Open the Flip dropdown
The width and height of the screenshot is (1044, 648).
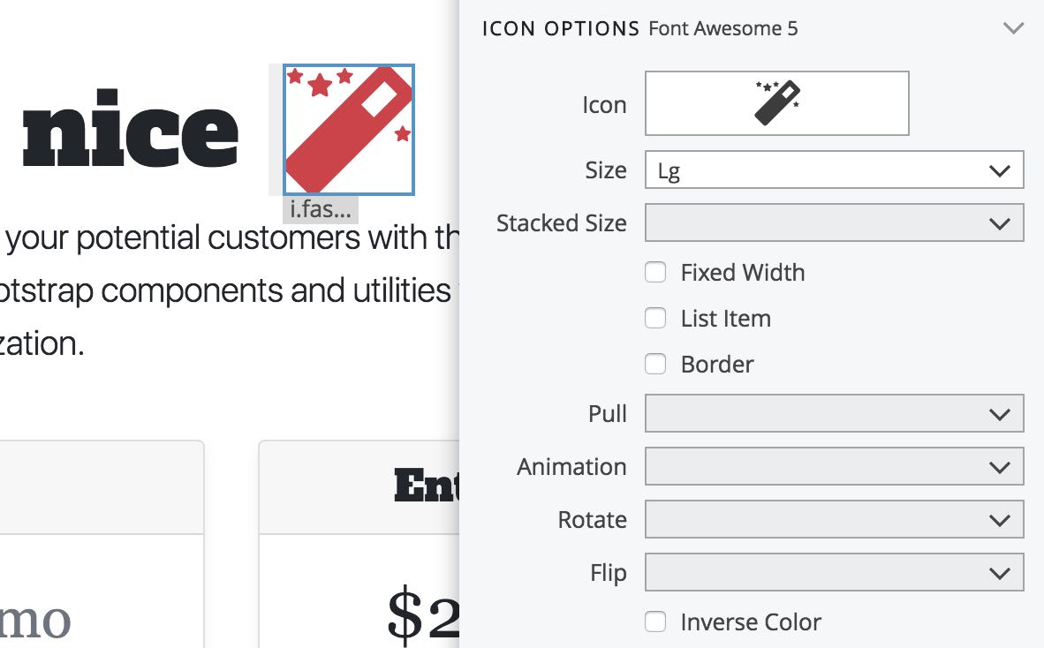[834, 572]
